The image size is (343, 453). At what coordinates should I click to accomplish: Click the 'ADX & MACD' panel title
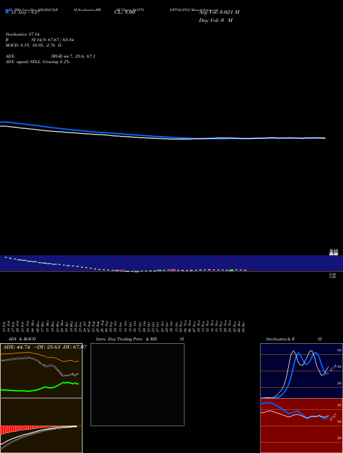(x=22, y=339)
